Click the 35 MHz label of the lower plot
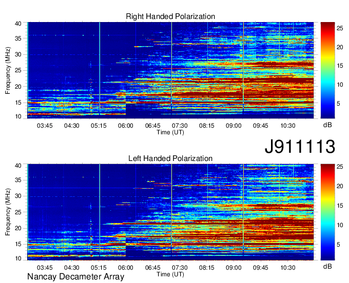The width and height of the screenshot is (349, 283). (18, 180)
